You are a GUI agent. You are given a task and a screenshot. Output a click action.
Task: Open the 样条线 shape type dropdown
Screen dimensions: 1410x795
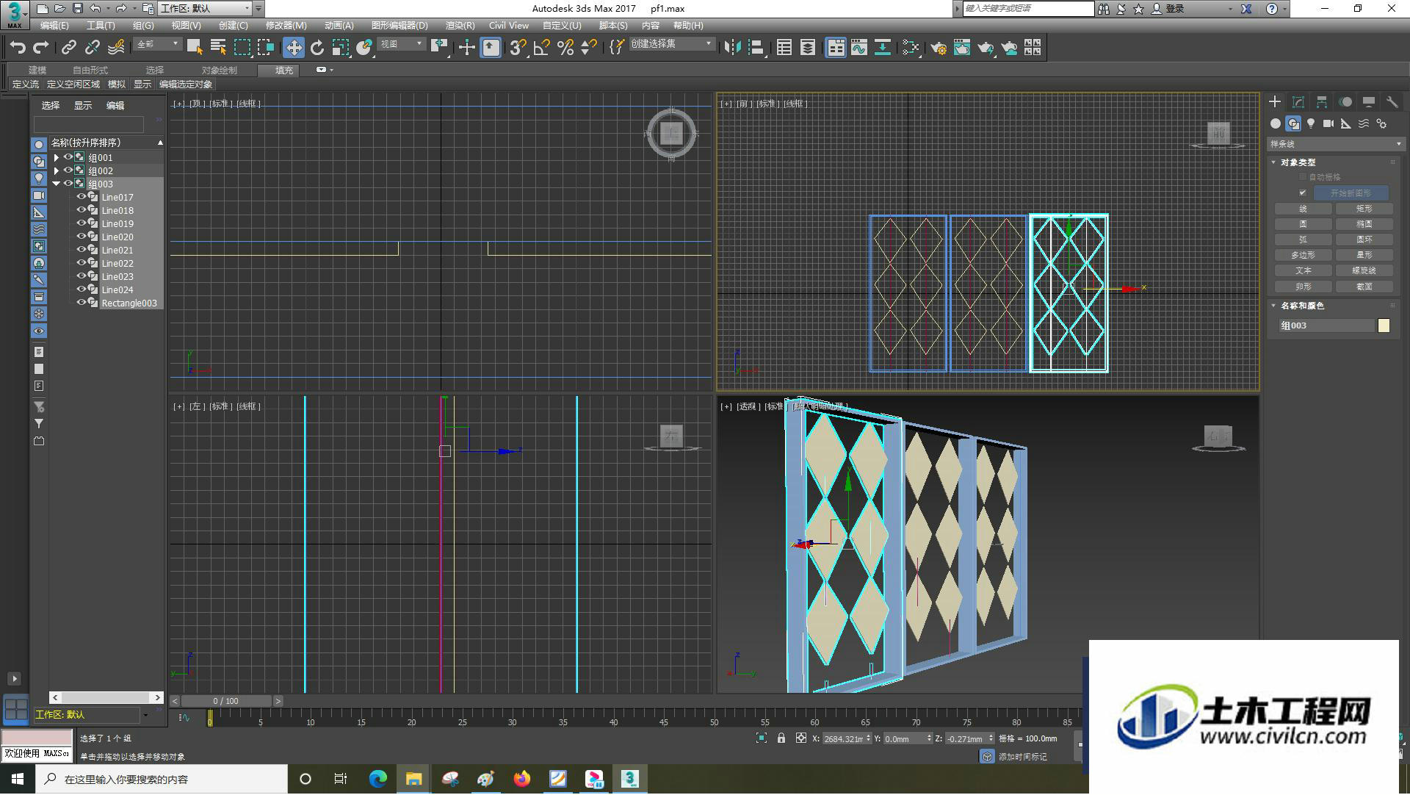[x=1336, y=144]
